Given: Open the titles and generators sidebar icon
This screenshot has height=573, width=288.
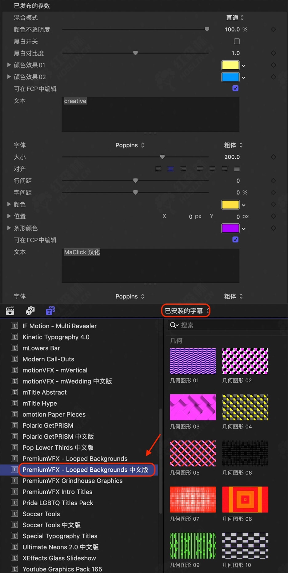Looking at the screenshot, I should pos(50,311).
